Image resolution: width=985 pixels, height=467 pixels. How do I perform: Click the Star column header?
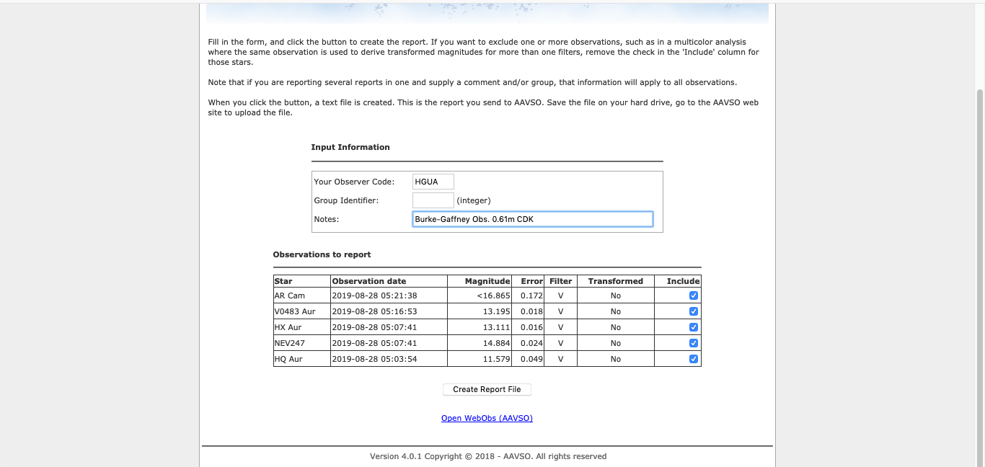pos(283,281)
